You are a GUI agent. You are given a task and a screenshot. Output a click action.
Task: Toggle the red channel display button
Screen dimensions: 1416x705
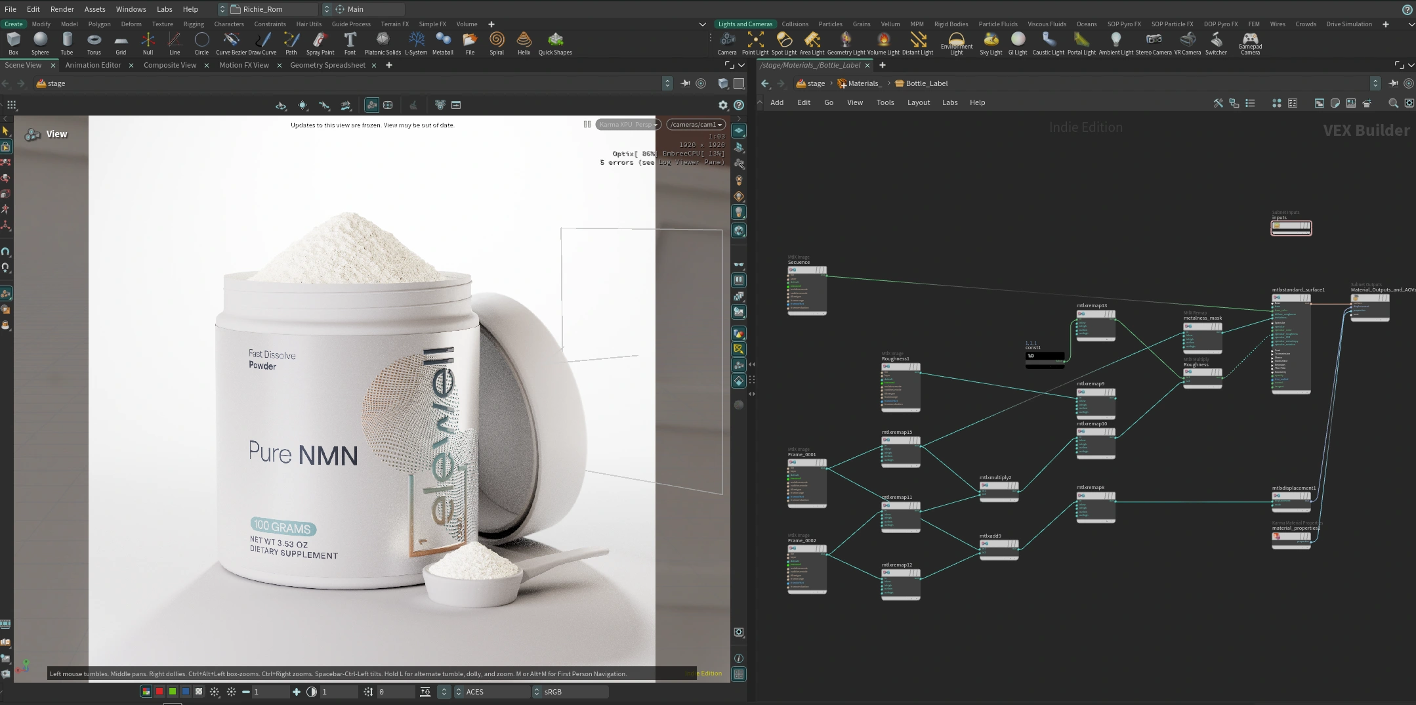click(x=159, y=691)
